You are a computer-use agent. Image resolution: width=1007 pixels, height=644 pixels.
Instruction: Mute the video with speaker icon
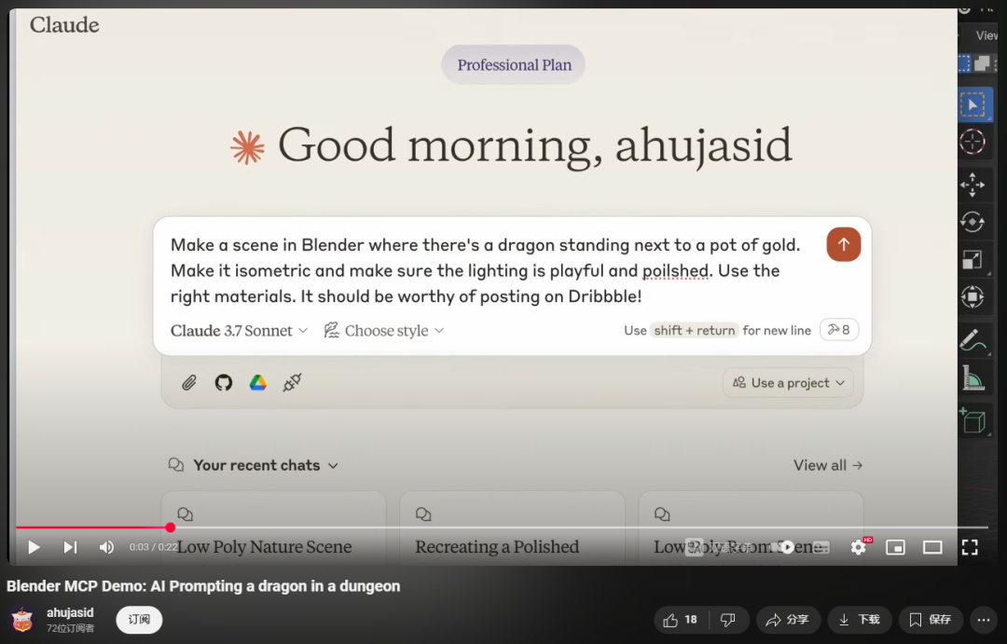coord(106,547)
